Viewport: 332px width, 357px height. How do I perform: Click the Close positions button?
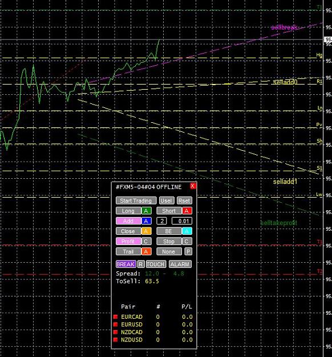point(128,231)
